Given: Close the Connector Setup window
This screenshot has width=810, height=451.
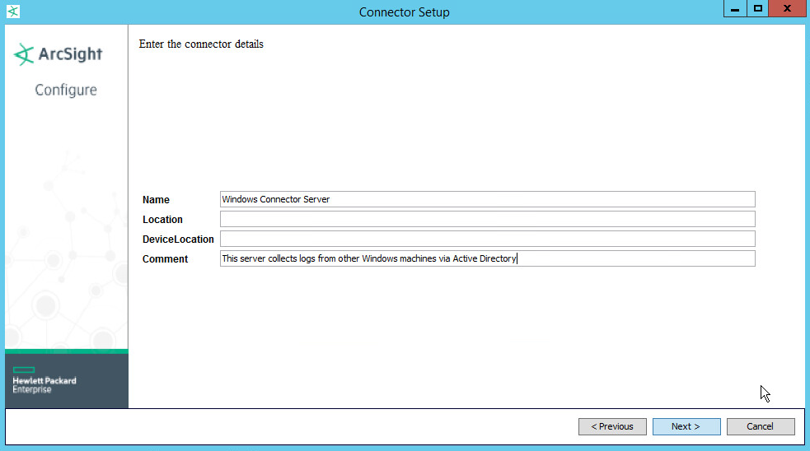Looking at the screenshot, I should point(789,9).
